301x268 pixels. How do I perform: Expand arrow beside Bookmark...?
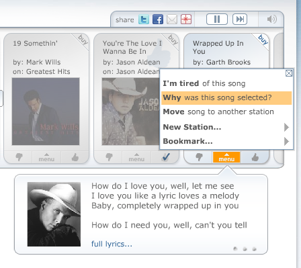click(x=286, y=141)
